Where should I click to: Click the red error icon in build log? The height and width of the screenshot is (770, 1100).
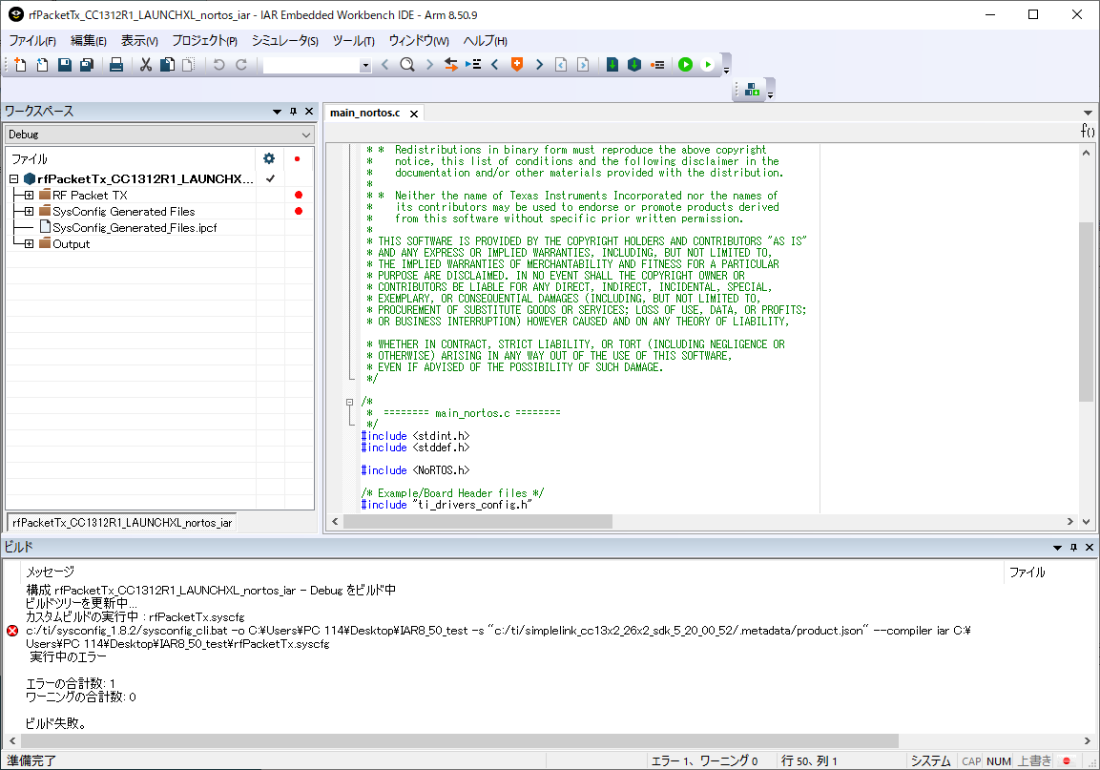point(12,631)
